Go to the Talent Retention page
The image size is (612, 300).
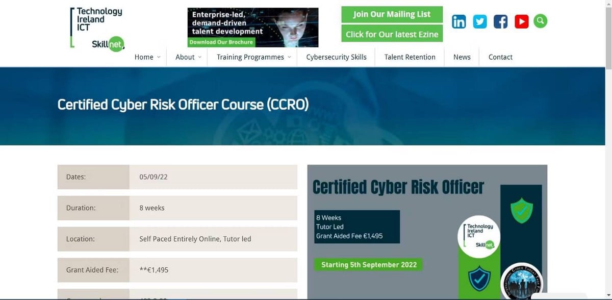(x=410, y=57)
